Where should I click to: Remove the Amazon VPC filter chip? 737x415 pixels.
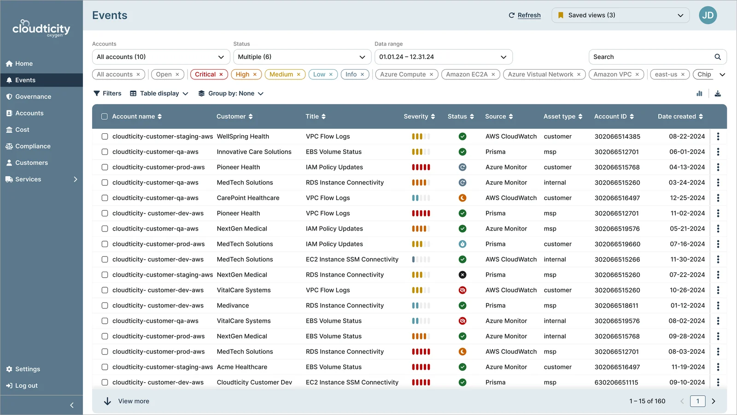637,74
